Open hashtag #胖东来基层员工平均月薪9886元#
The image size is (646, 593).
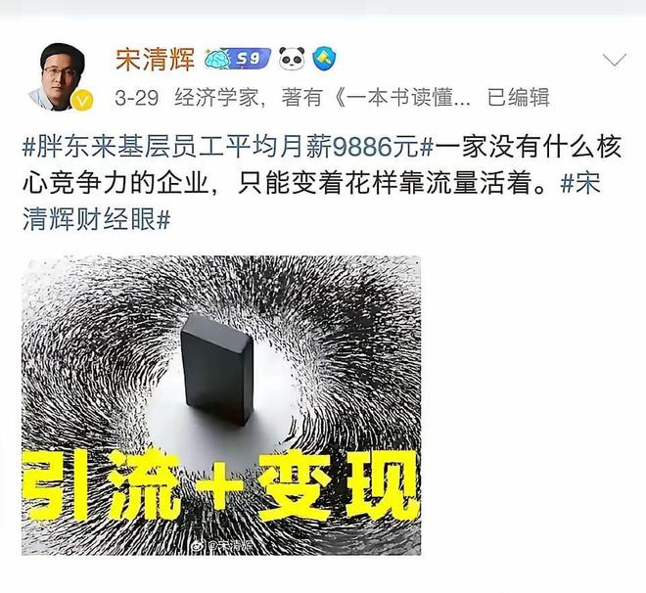click(228, 147)
